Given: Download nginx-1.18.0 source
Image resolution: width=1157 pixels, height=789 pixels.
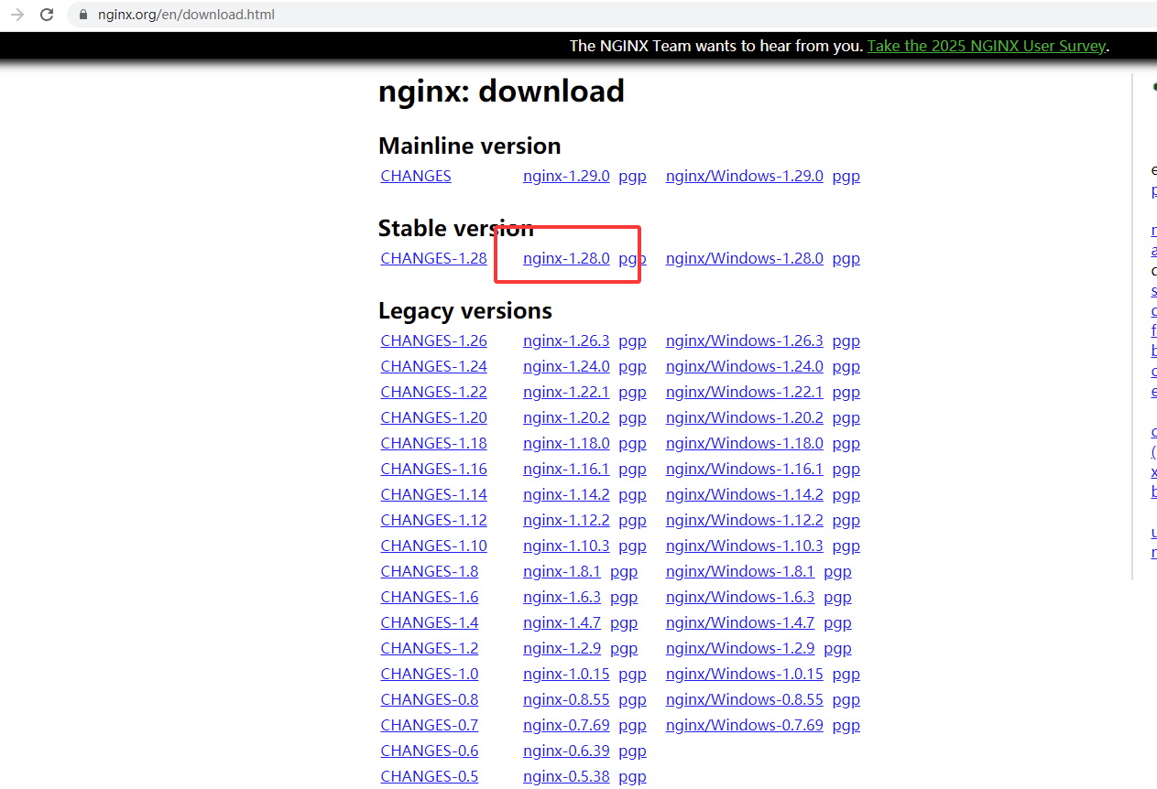Looking at the screenshot, I should 566,443.
